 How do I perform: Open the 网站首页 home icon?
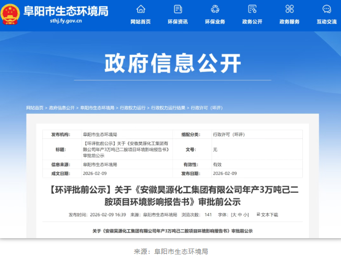(x=140, y=9)
